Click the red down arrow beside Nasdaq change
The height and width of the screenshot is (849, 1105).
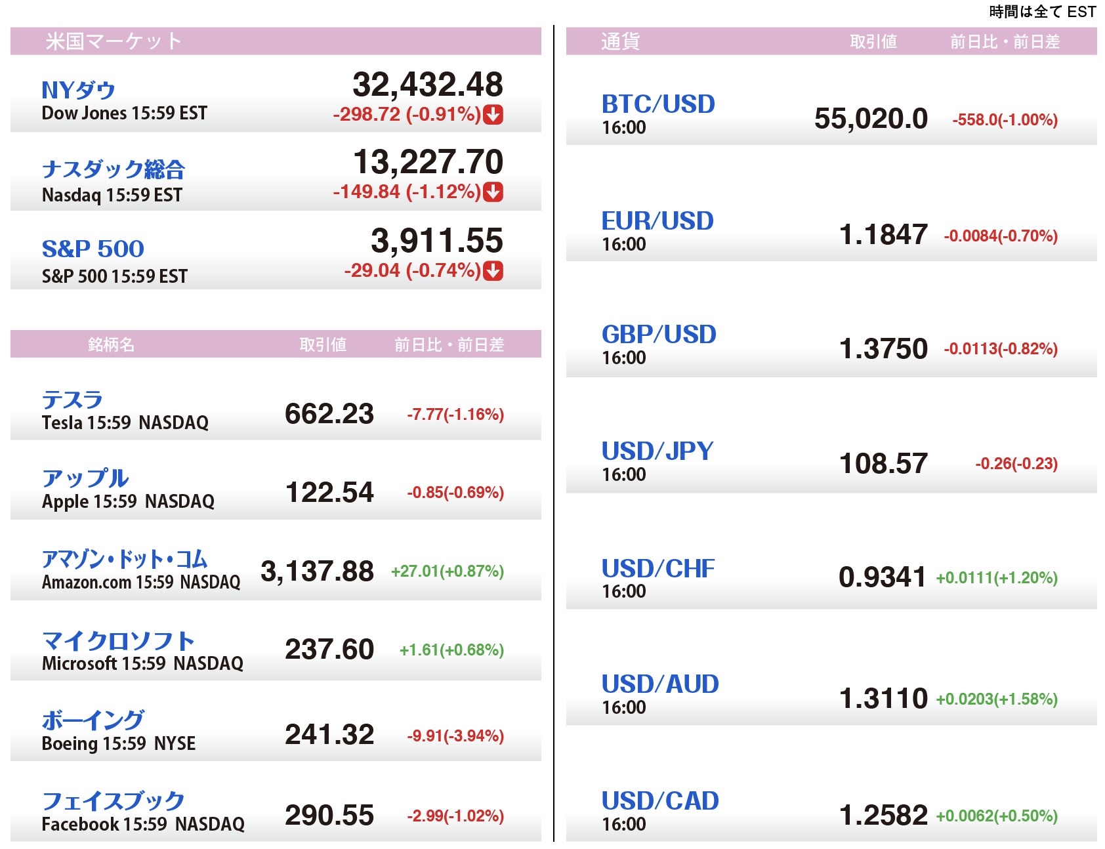tap(493, 192)
